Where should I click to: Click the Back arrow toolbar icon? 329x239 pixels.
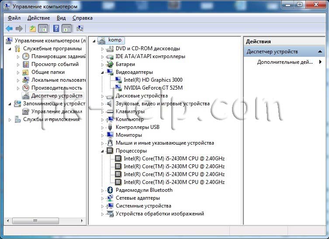click(x=9, y=28)
